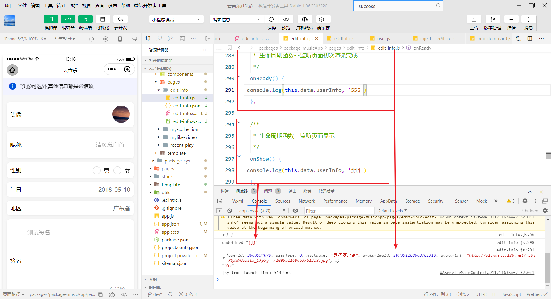Expand the logged userInfo object
This screenshot has height=299, width=551.
pos(224,258)
